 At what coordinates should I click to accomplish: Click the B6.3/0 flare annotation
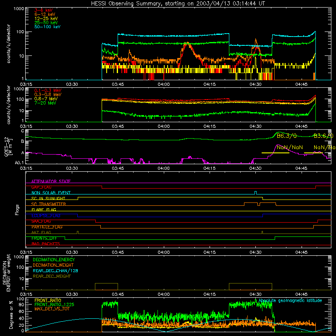point(286,136)
